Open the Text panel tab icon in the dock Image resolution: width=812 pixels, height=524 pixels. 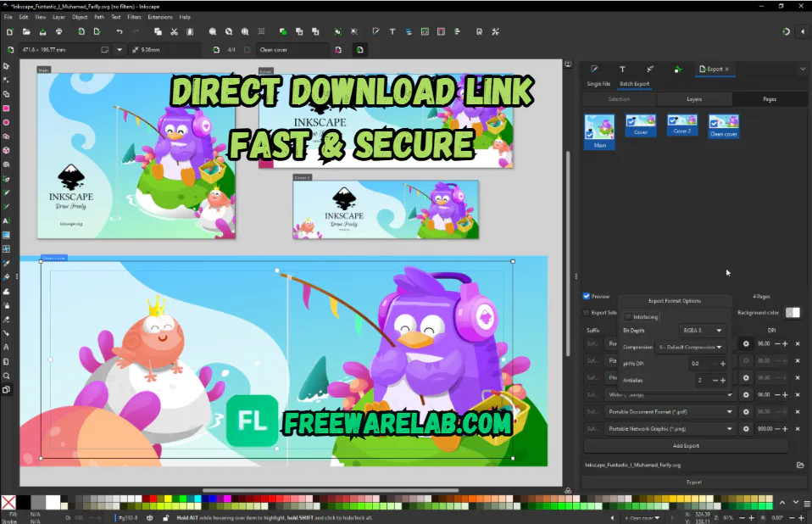tap(622, 69)
